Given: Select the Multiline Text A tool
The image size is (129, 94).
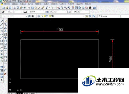Looking at the screenshot, I should [2, 80].
